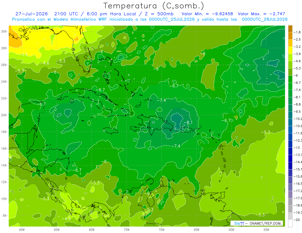Click the "-8.8" color legend label
The width and height of the screenshot is (302, 233).
click(x=297, y=104)
